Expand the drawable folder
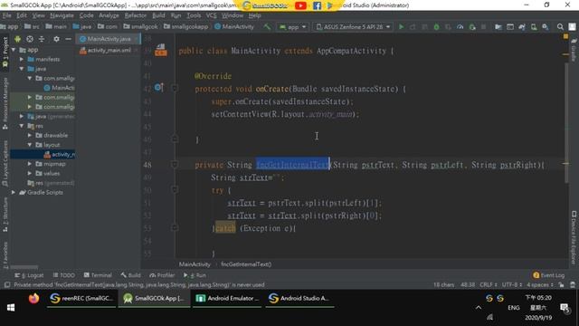579x326 pixels. [30, 135]
